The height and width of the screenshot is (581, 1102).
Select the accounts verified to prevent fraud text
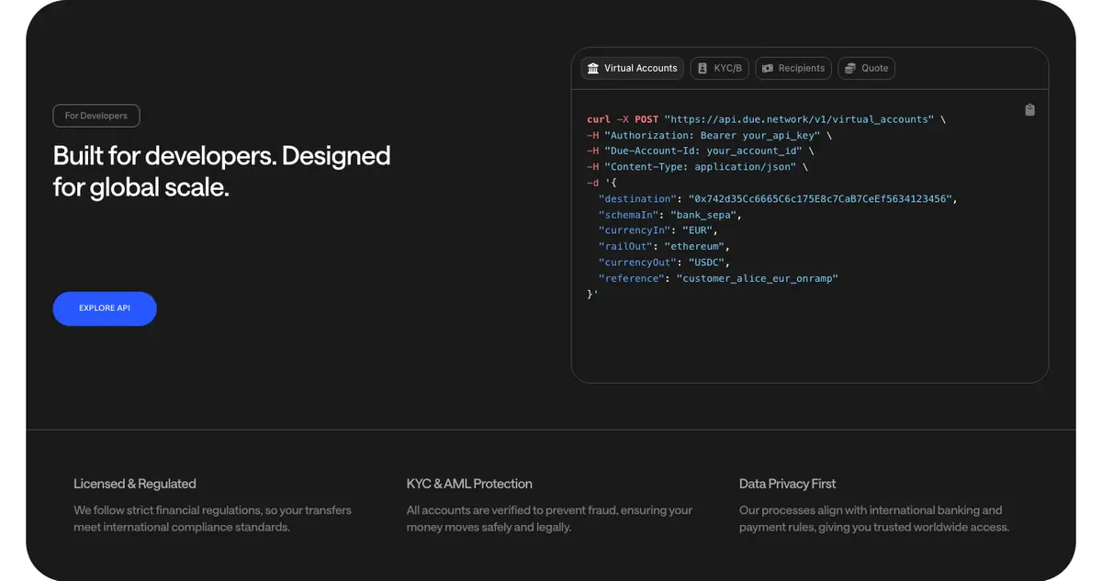coord(549,519)
